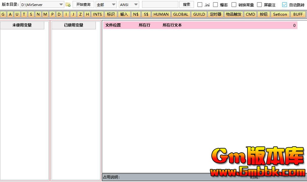Tick the 爆率 checkbox
This screenshot has width=307, height=182.
(215, 5)
